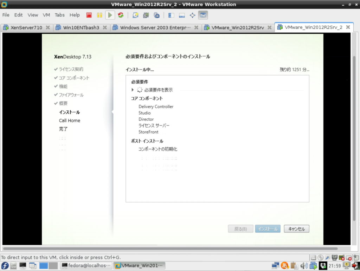The image size is (360, 271).
Task: Click the キャンセル cancel button
Action: [x=296, y=229]
